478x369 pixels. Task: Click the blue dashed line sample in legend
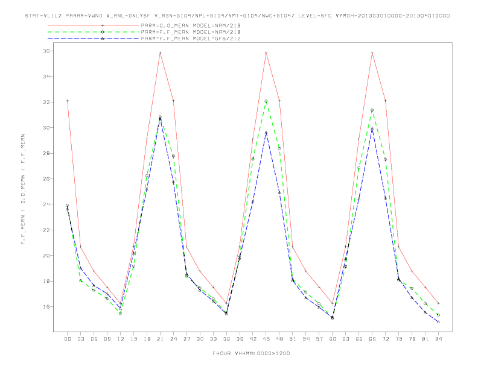point(94,39)
